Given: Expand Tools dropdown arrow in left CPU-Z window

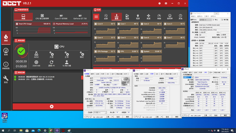Looking at the screenshot, I should [x=112, y=117].
